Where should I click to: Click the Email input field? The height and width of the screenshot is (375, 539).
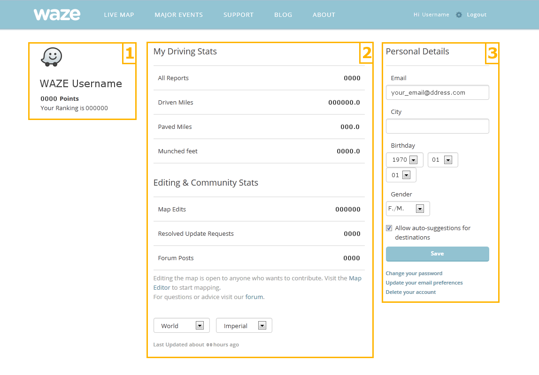tap(437, 92)
